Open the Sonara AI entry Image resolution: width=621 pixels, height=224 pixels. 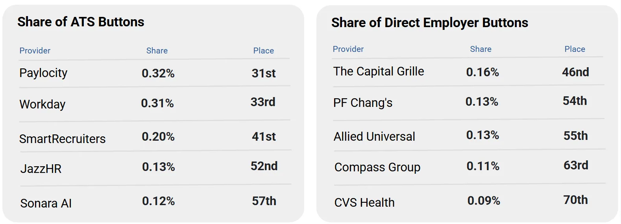(x=46, y=203)
